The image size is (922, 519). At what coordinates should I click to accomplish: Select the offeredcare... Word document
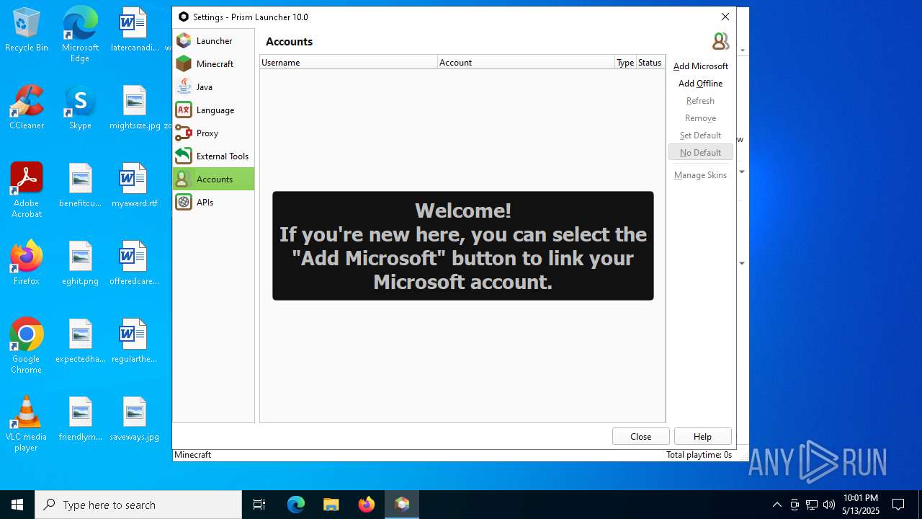(x=135, y=263)
